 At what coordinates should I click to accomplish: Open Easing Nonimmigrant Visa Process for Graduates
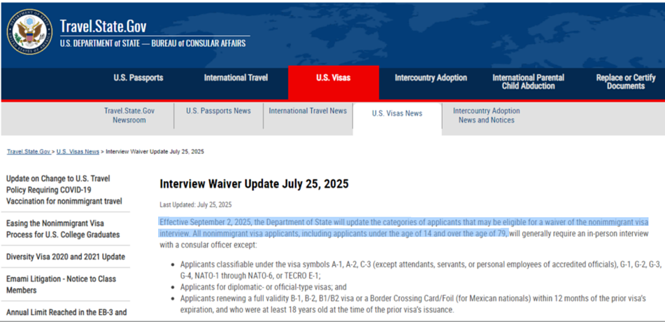click(63, 228)
